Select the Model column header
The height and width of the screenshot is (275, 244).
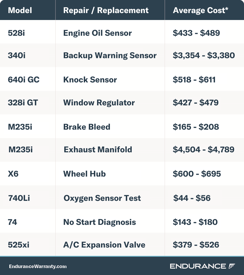pyautogui.click(x=20, y=10)
